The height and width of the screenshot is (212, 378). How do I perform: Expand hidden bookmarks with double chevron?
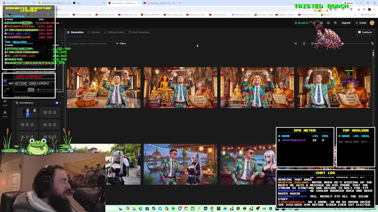(355, 14)
